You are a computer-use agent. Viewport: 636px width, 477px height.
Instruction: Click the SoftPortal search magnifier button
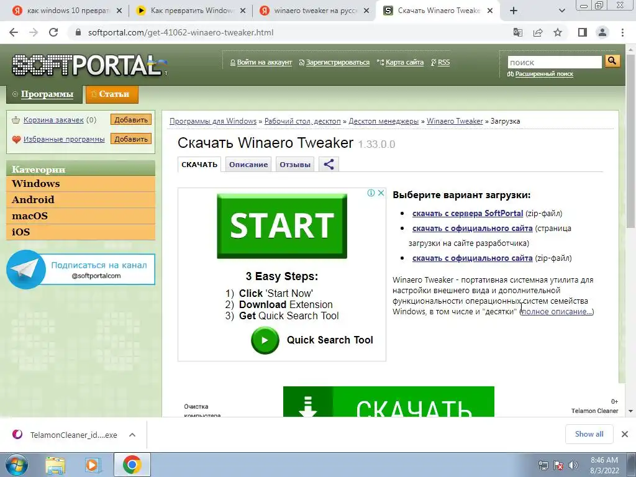612,61
